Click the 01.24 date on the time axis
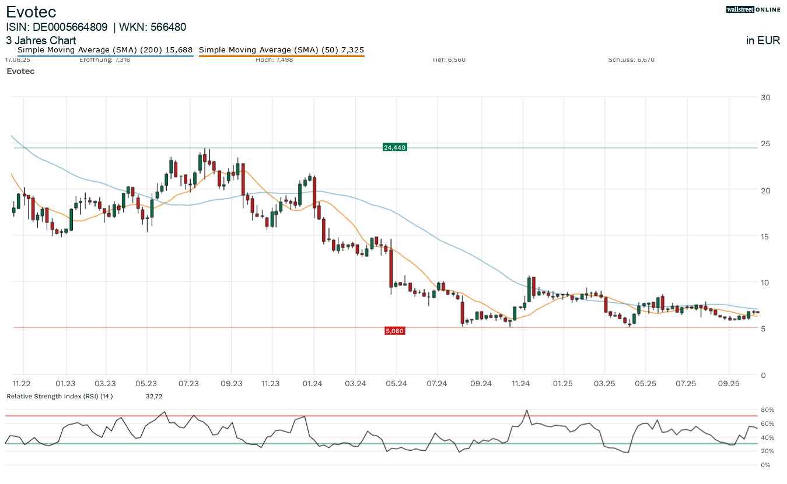The height and width of the screenshot is (484, 787). (x=314, y=383)
